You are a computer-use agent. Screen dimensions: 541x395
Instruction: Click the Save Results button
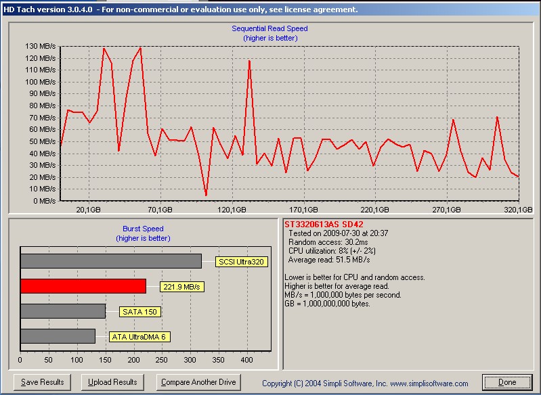click(43, 382)
